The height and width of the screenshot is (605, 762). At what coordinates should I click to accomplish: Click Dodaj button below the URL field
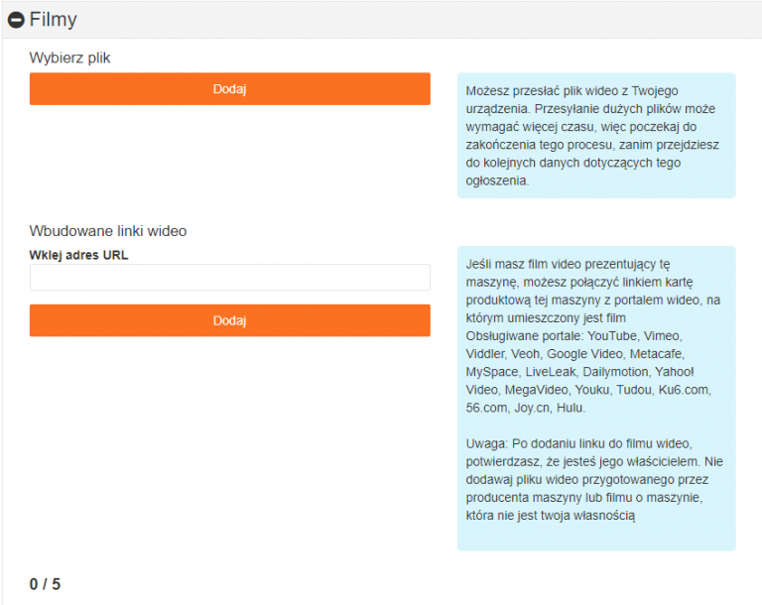pyautogui.click(x=230, y=320)
